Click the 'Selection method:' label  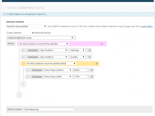(x=15, y=22)
